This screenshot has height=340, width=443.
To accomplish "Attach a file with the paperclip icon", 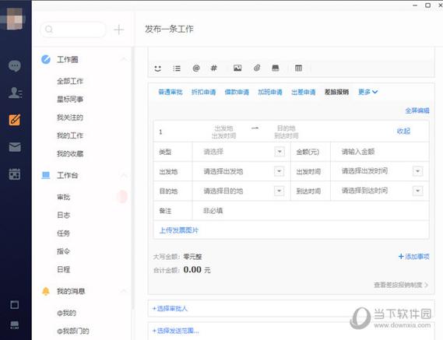I will [x=257, y=68].
